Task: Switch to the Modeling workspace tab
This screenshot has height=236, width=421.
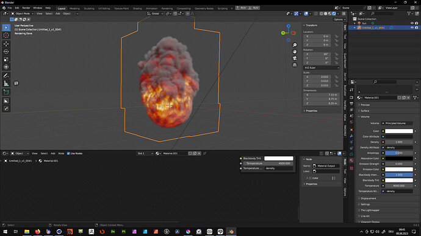Action: [74, 9]
